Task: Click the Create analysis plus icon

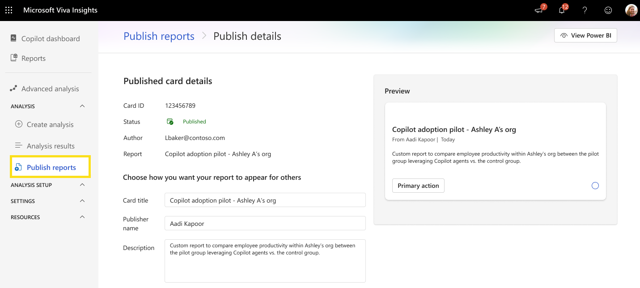Action: click(19, 124)
